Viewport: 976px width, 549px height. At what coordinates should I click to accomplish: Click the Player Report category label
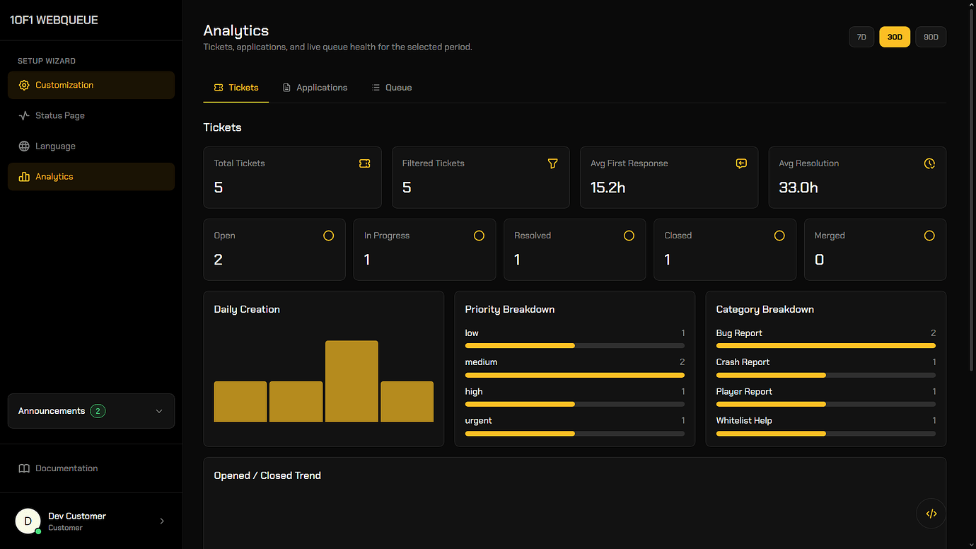[744, 392]
